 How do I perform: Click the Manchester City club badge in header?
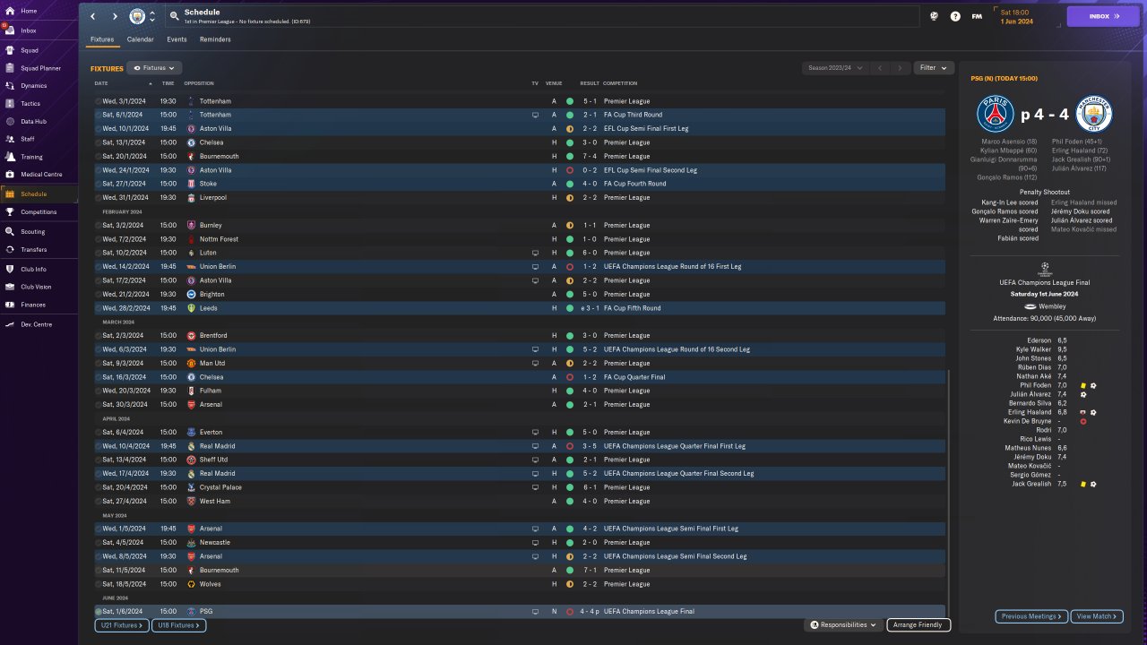tap(137, 16)
